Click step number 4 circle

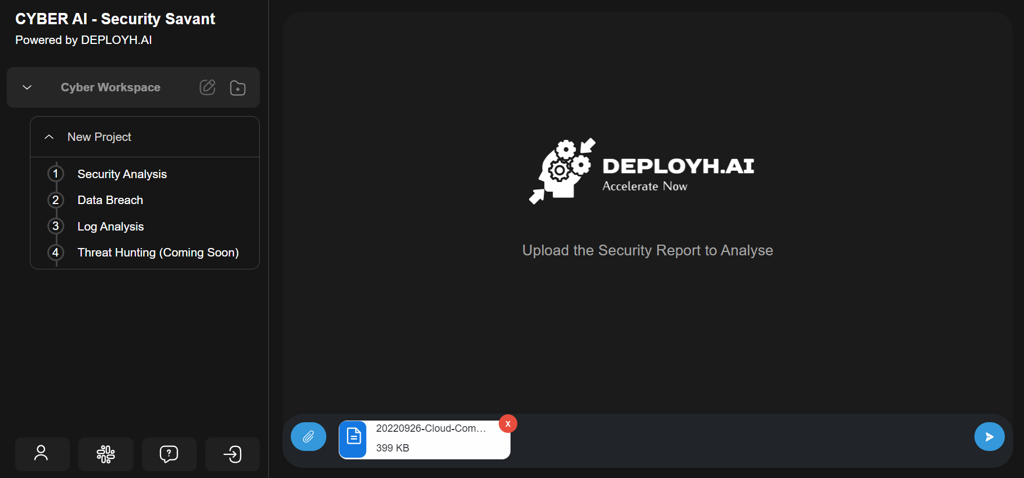[55, 253]
